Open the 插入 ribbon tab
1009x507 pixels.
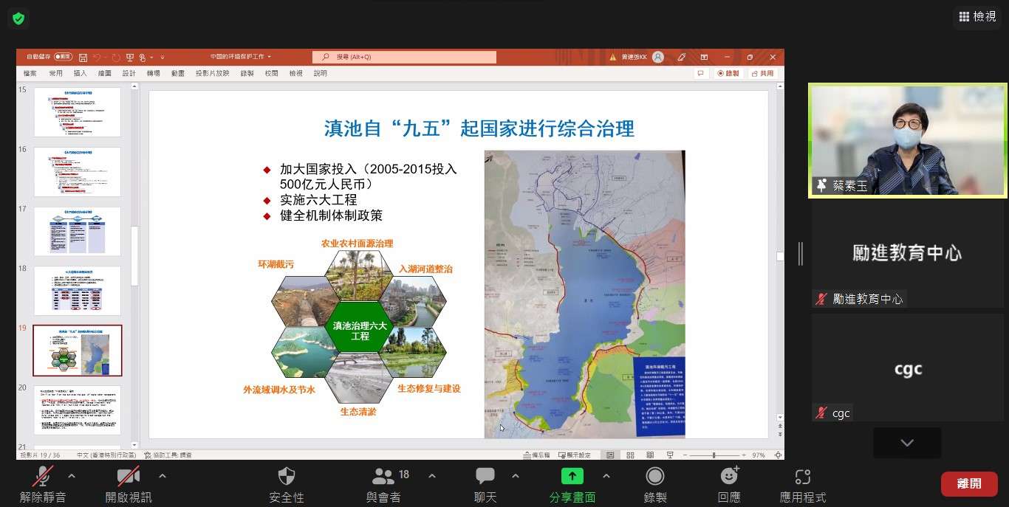pos(80,73)
